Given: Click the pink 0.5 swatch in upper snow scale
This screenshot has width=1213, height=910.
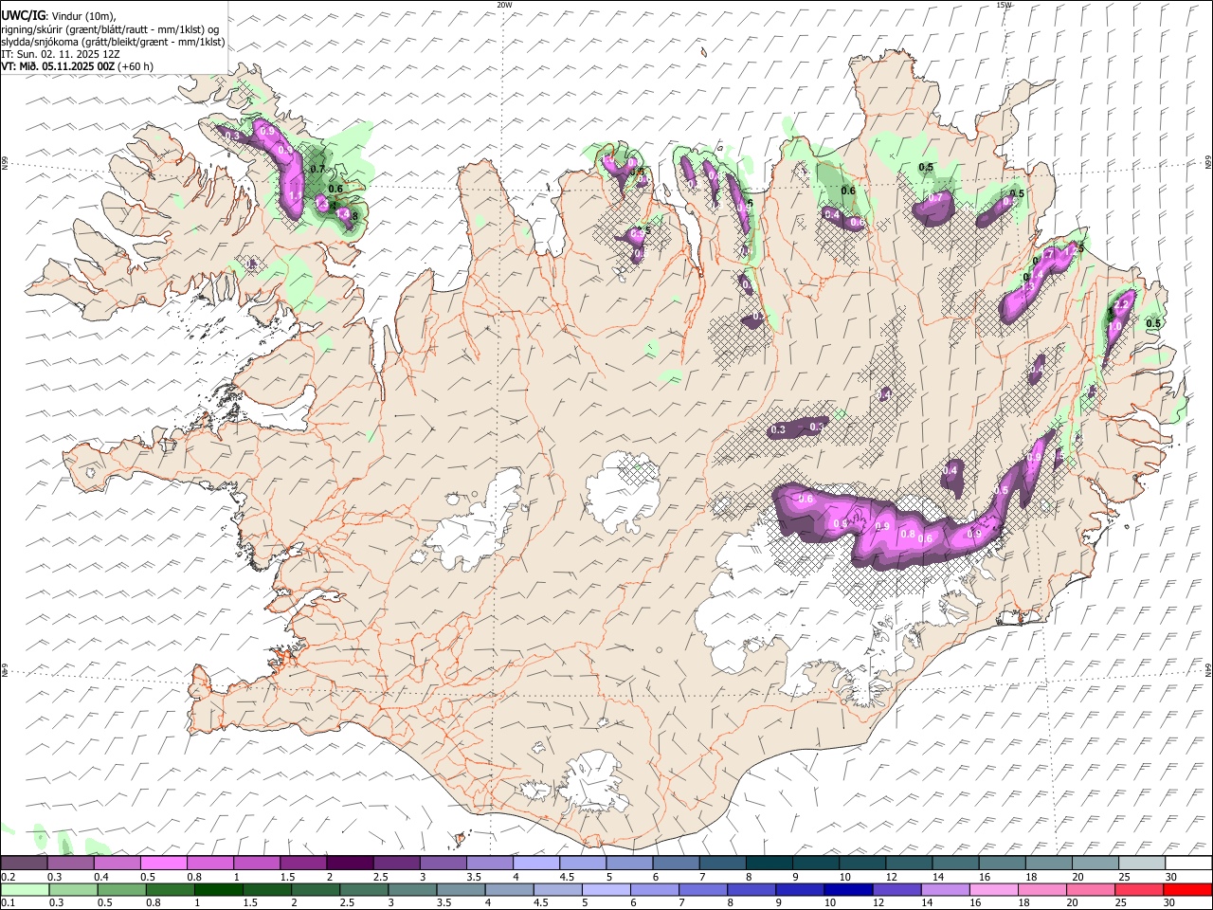Looking at the screenshot, I should click(163, 864).
